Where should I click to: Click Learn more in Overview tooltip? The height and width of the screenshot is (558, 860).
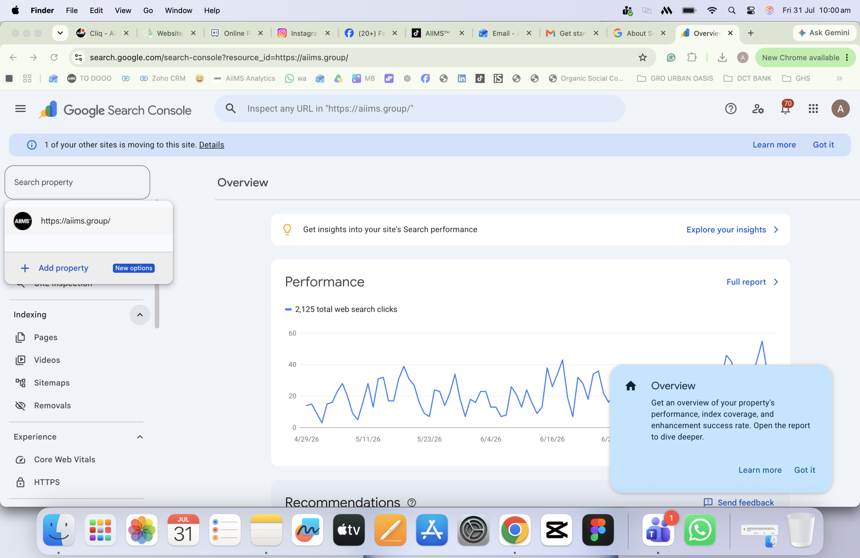[x=760, y=469]
